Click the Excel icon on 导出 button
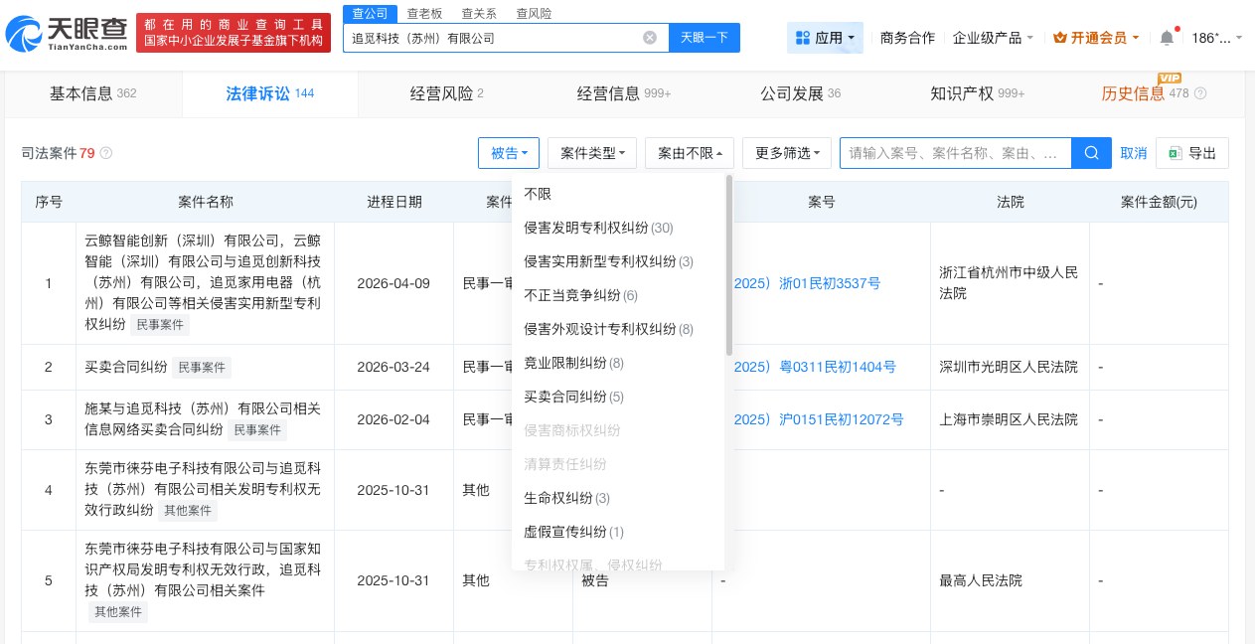The width and height of the screenshot is (1255, 644). coord(1175,154)
